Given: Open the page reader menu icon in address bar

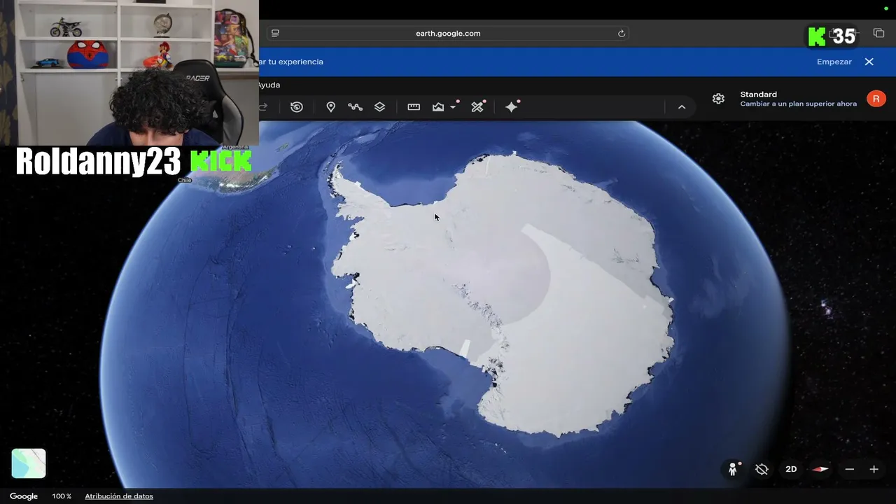Looking at the screenshot, I should coord(275,33).
